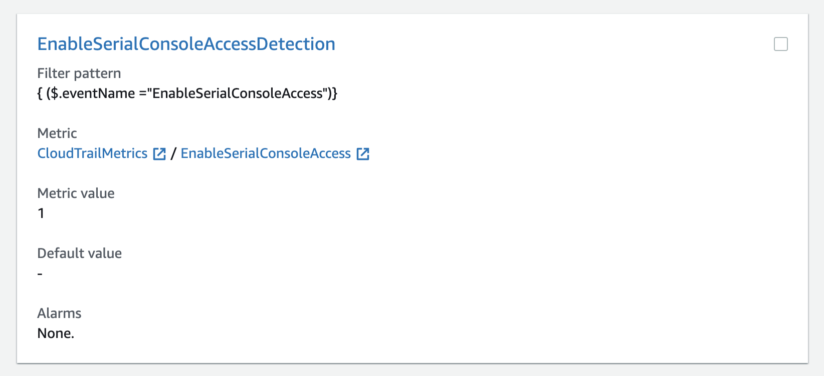Check the selection checkbox for EnableSerialConsoleAccessDetection
The width and height of the screenshot is (824, 376).
tap(780, 44)
